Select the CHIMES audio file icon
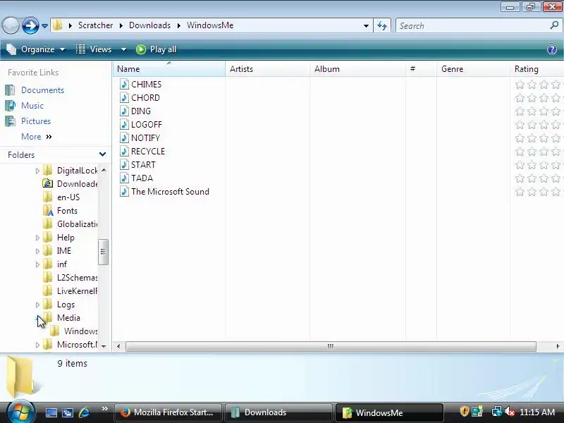This screenshot has height=423, width=564. click(x=124, y=84)
